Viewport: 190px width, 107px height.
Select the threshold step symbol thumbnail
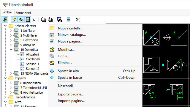151,65
